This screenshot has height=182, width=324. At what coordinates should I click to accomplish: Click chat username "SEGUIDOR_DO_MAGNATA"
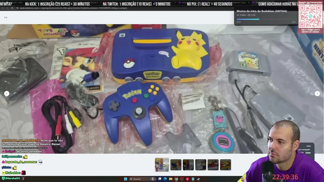[21, 141]
